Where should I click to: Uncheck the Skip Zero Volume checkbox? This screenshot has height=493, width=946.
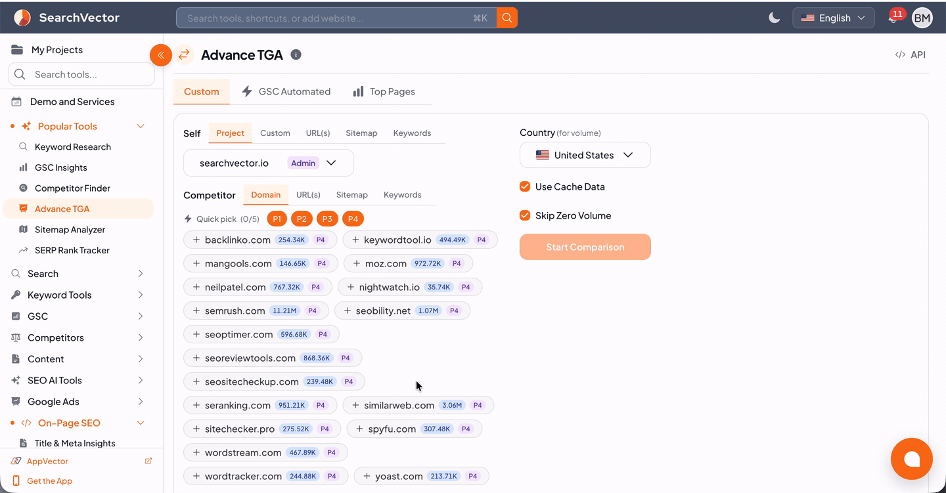(525, 215)
